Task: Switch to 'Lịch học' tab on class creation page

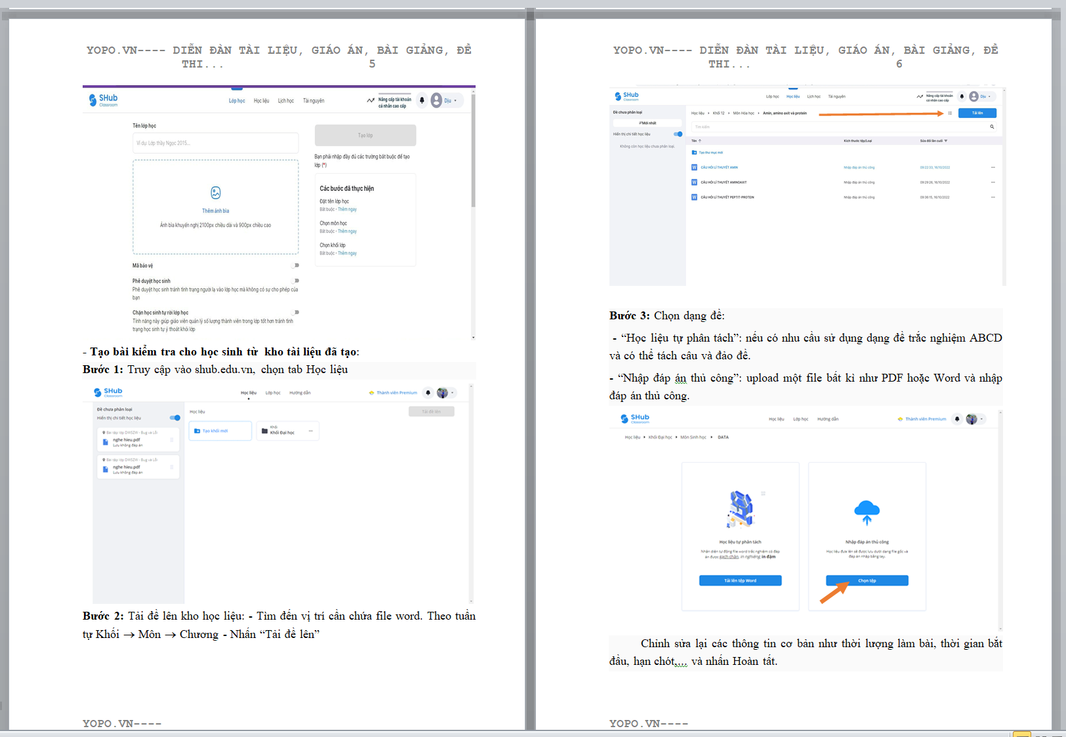Action: tap(285, 101)
